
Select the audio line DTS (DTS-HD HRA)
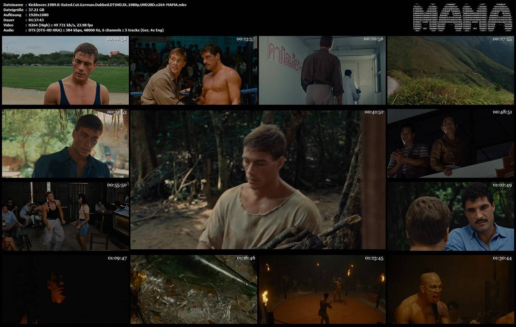coord(96,30)
